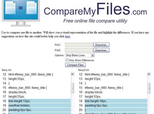Click the Free online file compare utility tagline

click(x=95, y=21)
